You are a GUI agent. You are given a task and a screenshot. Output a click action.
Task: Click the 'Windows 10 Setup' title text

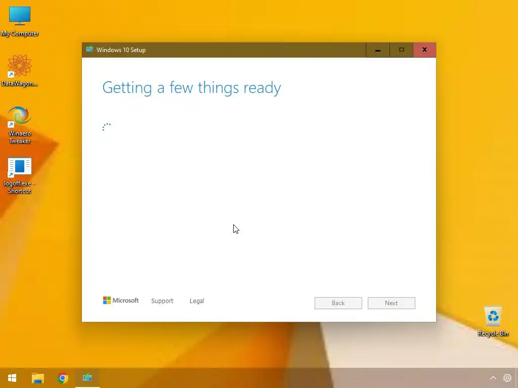point(121,50)
